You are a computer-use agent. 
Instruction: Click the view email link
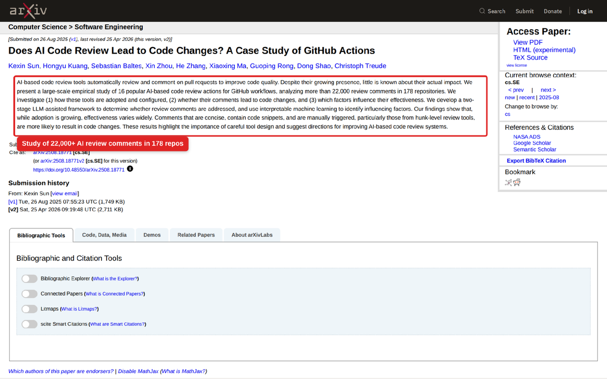(65, 194)
